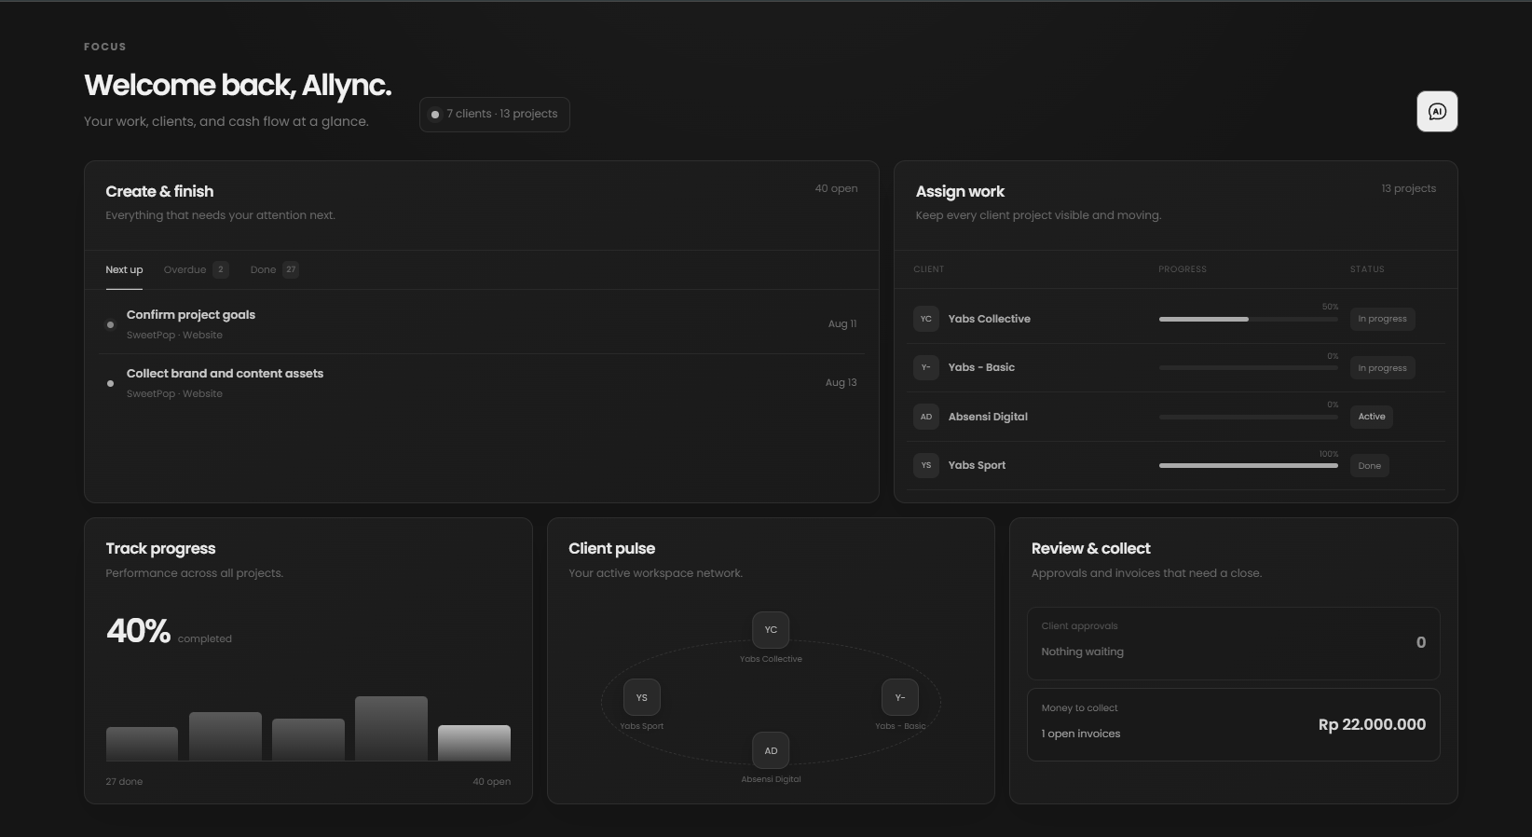1532x837 pixels.
Task: Click the brightest bar in Track progress chart
Action: click(474, 743)
